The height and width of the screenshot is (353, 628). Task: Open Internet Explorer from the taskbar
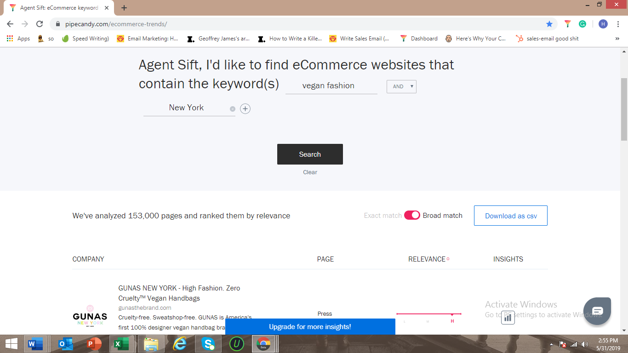tap(179, 343)
